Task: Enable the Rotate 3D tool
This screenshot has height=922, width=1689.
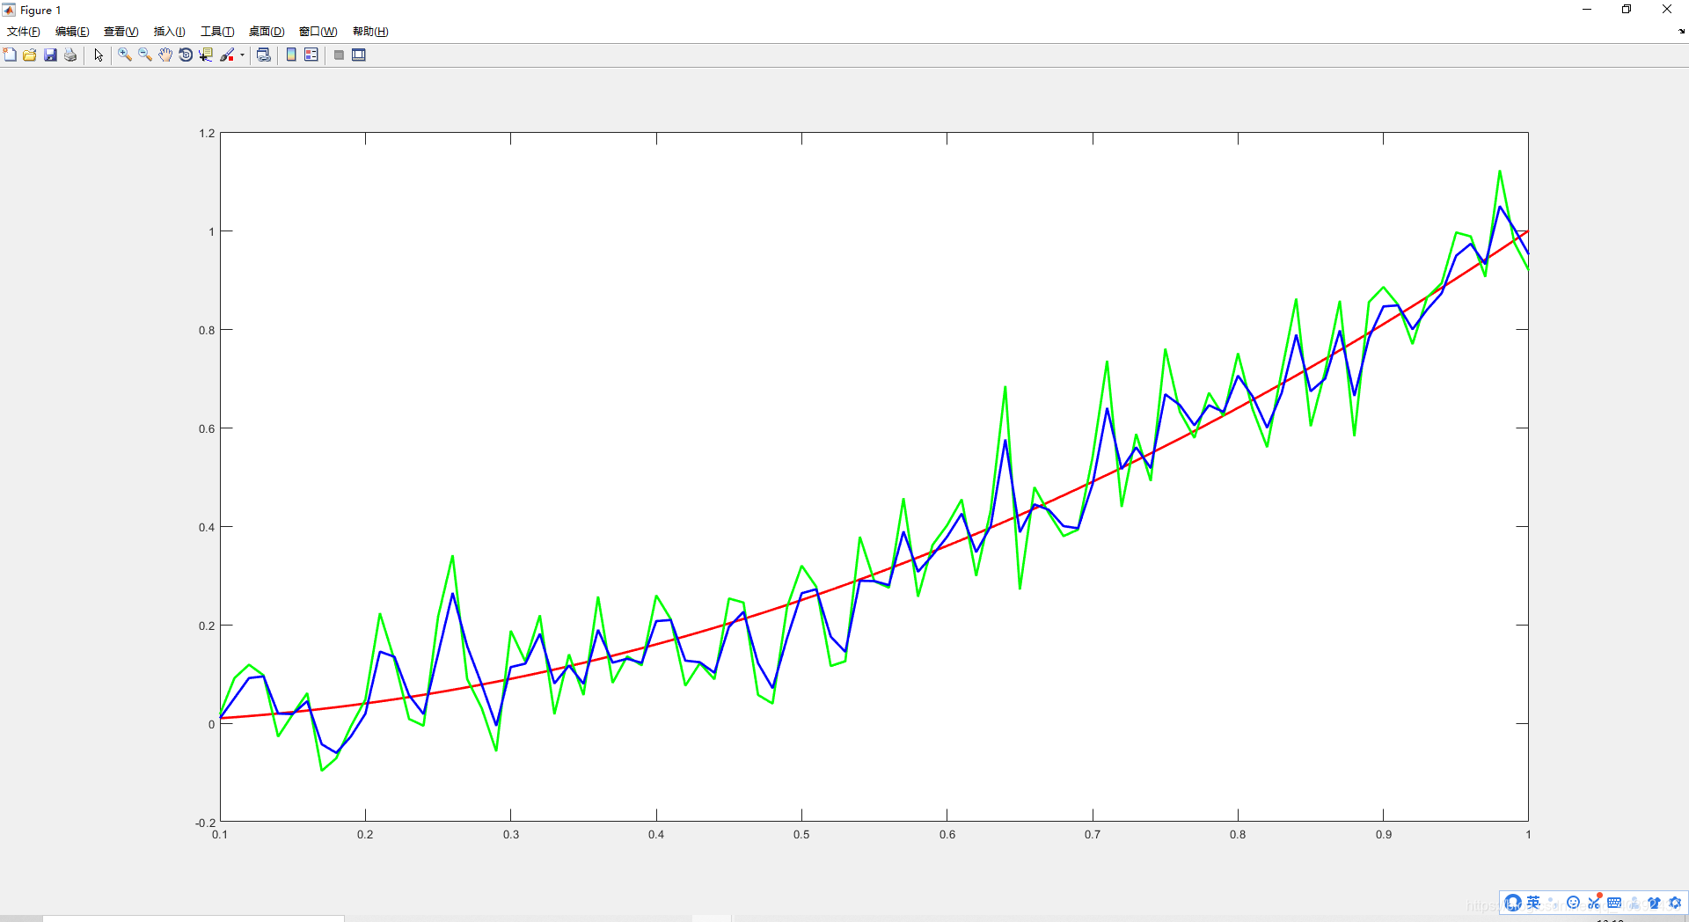Action: tap(186, 55)
